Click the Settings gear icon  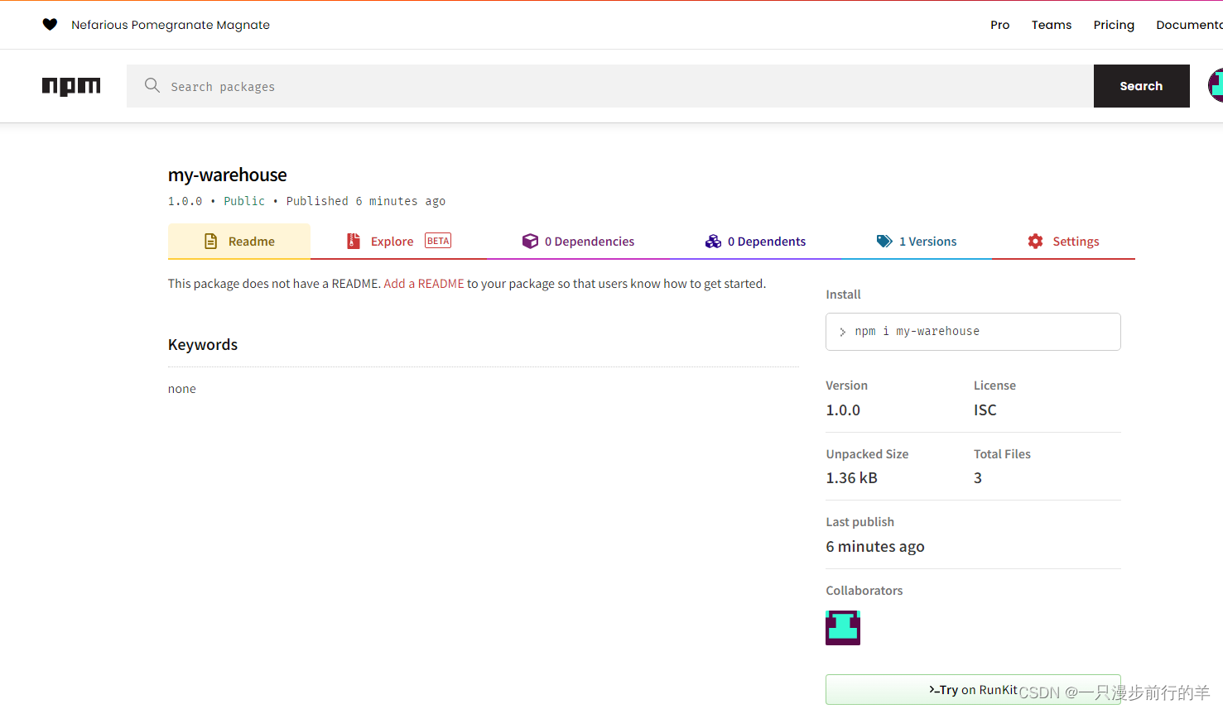1035,242
